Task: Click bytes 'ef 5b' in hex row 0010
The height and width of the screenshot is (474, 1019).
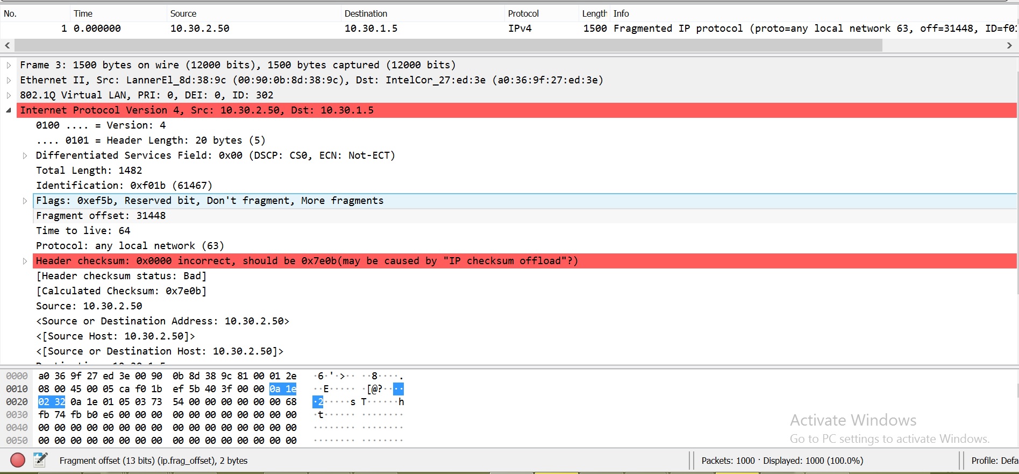Action: [x=186, y=389]
